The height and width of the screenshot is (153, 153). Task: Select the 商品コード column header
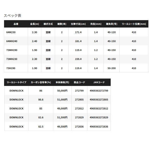coord(79,82)
